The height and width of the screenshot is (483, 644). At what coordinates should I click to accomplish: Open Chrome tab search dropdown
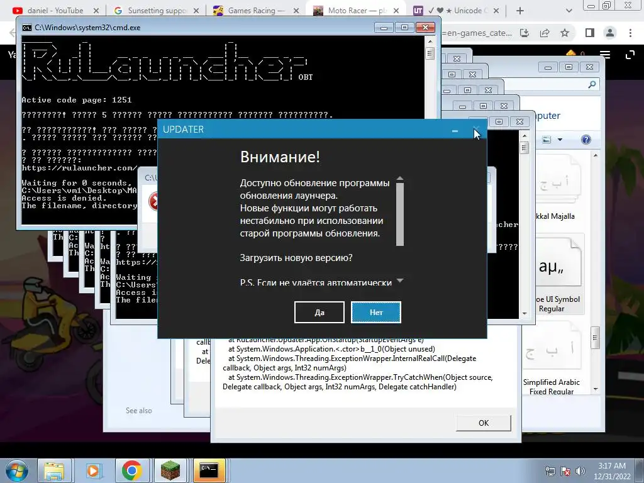pos(569,11)
